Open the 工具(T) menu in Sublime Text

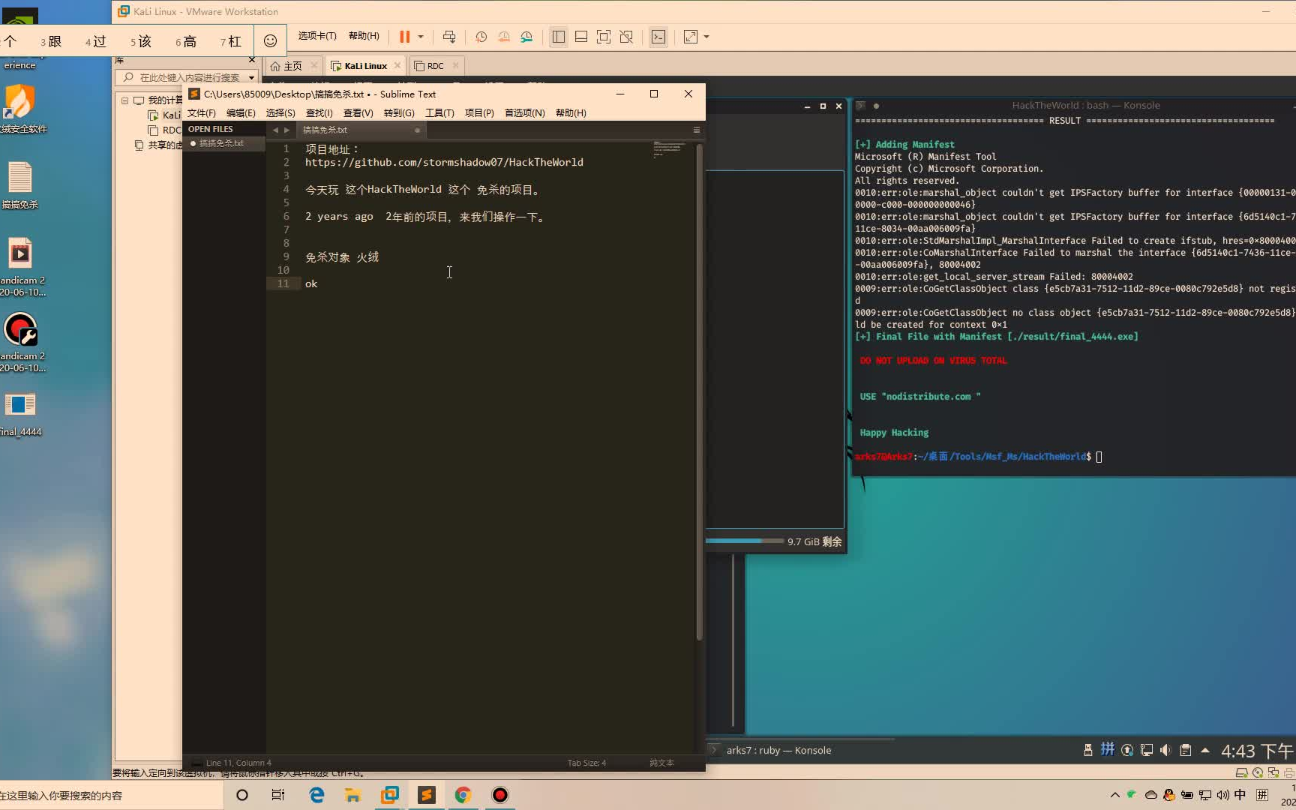439,113
